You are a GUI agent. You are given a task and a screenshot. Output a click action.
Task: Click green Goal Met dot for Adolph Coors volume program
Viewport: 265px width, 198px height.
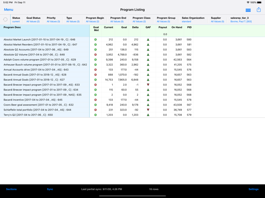[95, 60]
